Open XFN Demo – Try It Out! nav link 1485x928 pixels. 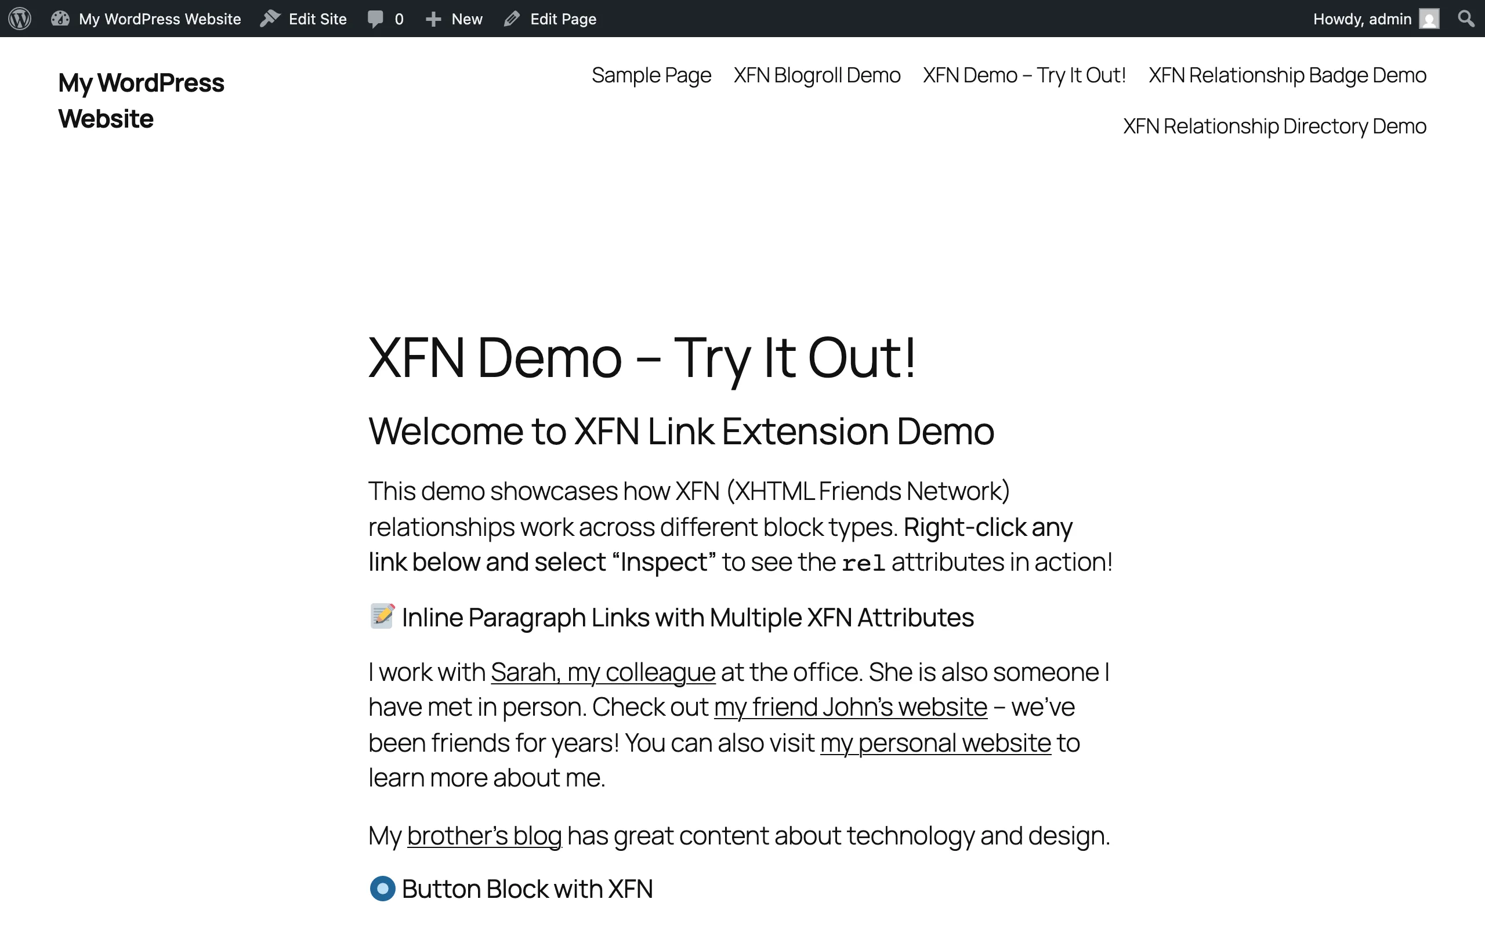click(x=1024, y=75)
